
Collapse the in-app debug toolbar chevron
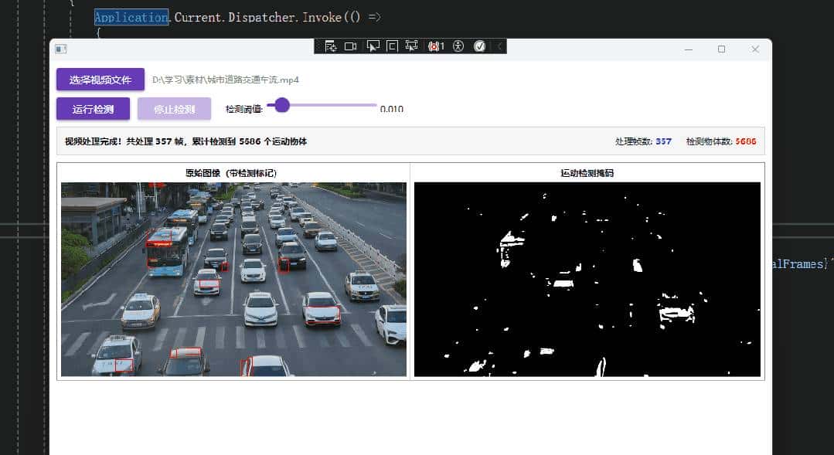click(x=500, y=46)
